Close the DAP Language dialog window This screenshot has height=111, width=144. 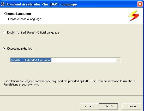(x=140, y=4)
